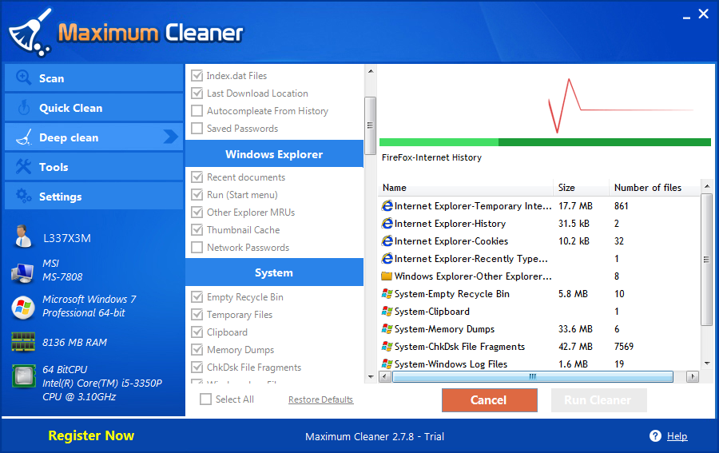This screenshot has height=453, width=719.
Task: Toggle ChkDsk File Fragments checkbox
Action: pyautogui.click(x=197, y=367)
